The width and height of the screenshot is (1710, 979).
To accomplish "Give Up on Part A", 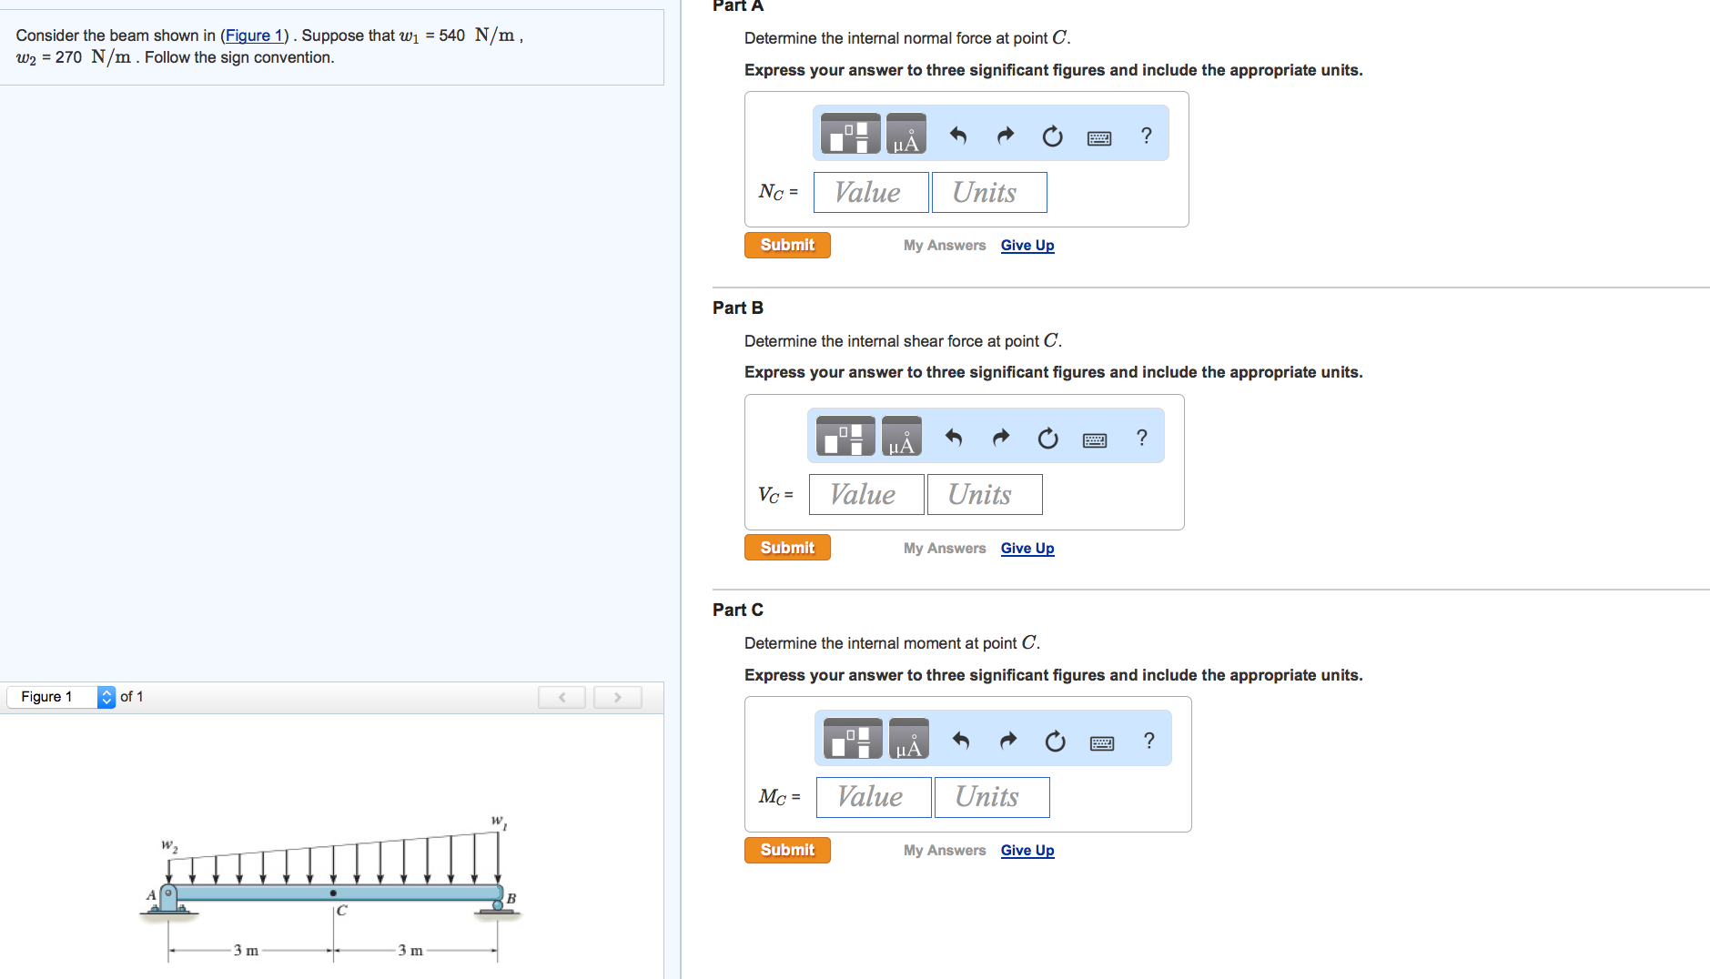I will tap(1027, 246).
